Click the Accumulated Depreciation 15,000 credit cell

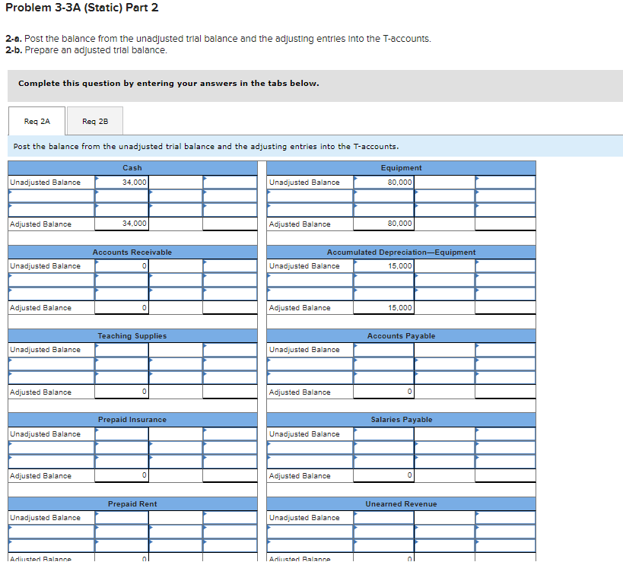[x=384, y=265]
